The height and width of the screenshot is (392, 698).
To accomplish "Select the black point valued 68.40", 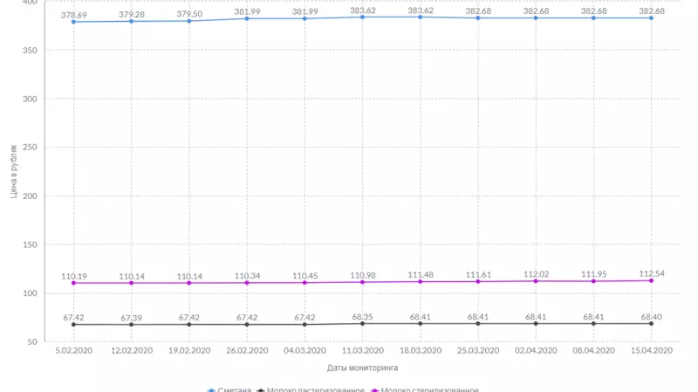I will tap(651, 324).
